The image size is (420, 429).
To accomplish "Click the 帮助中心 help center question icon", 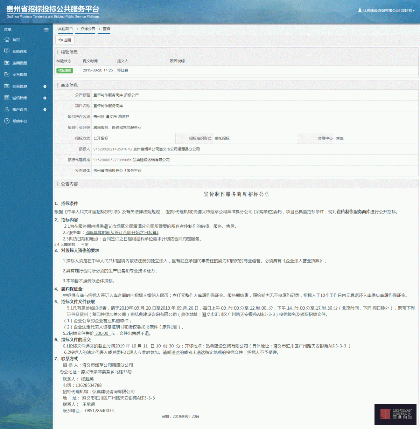I will click(6, 121).
